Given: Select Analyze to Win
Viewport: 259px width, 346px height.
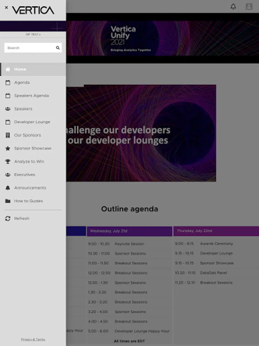Looking at the screenshot, I should pyautogui.click(x=33, y=161).
